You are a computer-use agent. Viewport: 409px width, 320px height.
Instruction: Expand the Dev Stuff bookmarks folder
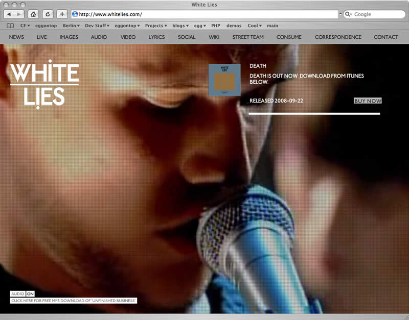pos(97,26)
